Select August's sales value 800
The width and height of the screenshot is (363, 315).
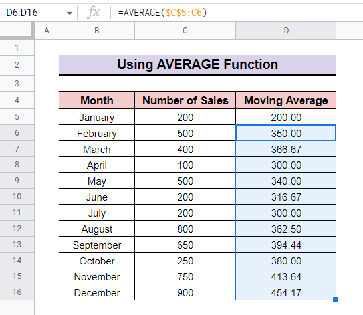pyautogui.click(x=185, y=229)
